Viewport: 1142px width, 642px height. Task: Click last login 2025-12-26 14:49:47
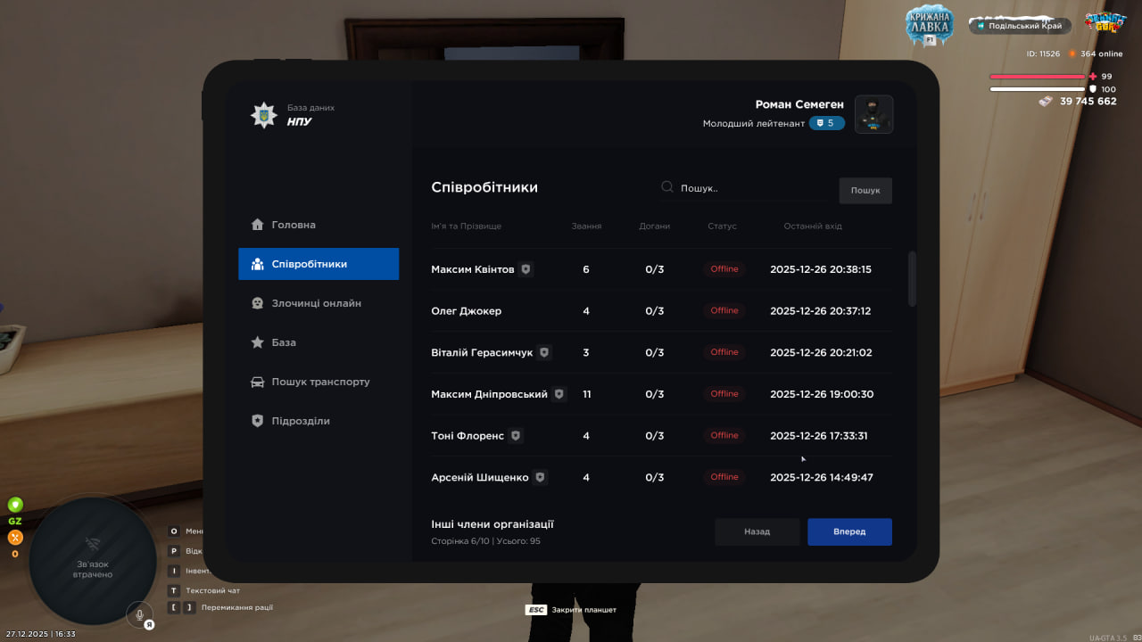pyautogui.click(x=822, y=477)
